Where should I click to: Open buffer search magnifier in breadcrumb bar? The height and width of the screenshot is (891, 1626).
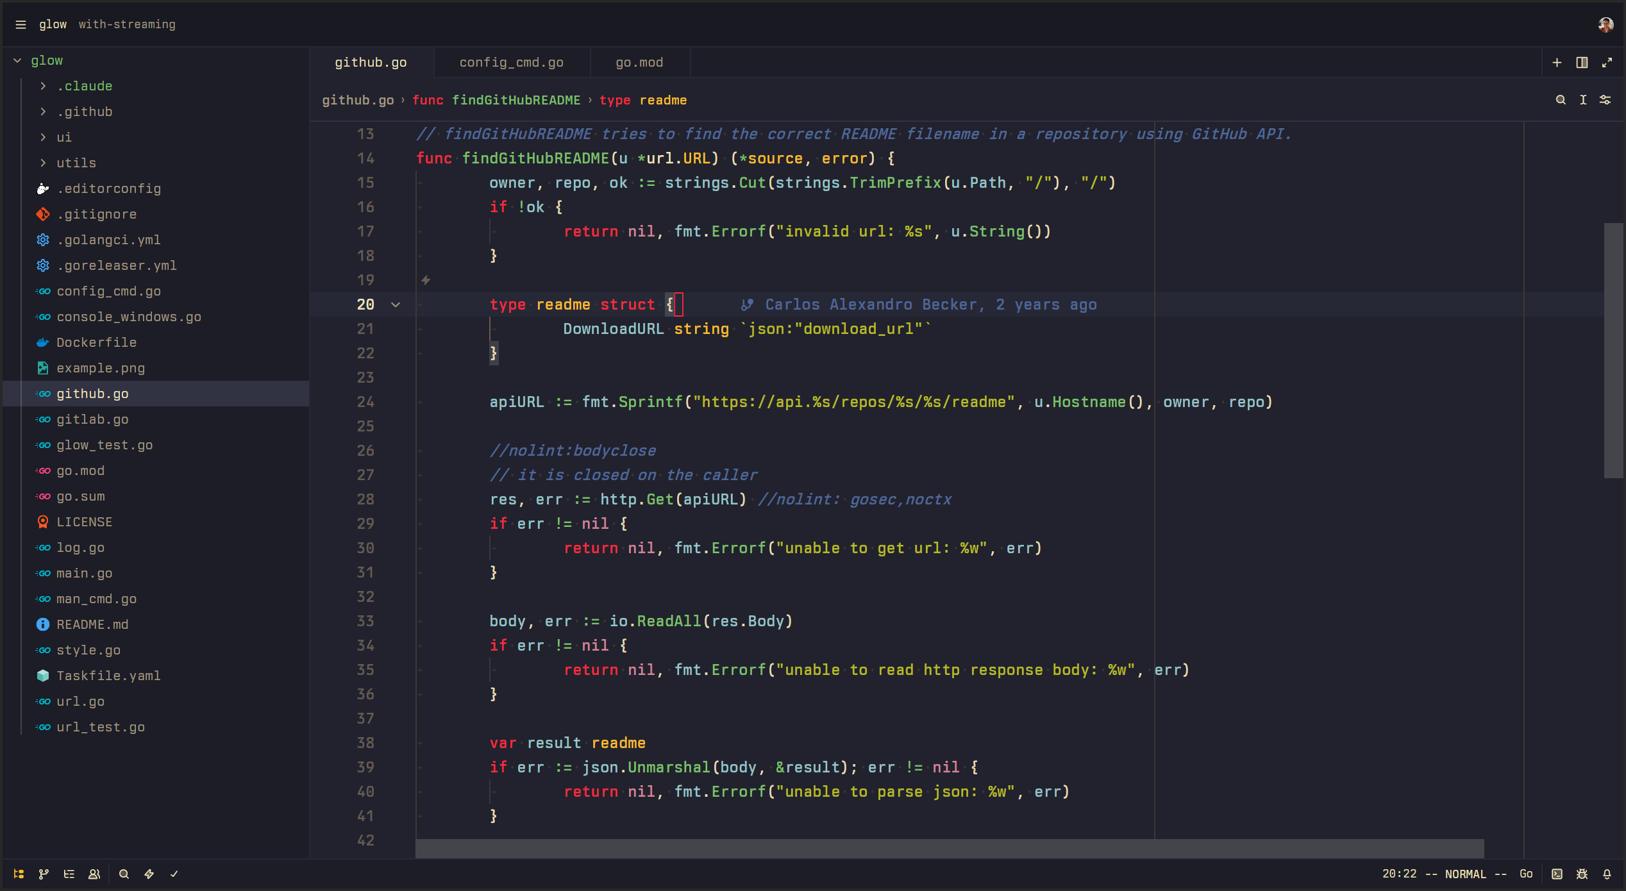[1561, 100]
